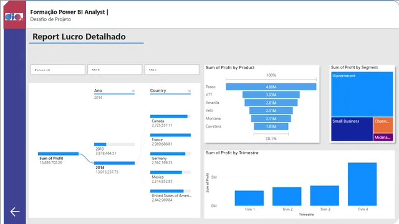Click the Paseo 4.80M funnel bar
The image size is (399, 224).
[271, 87]
